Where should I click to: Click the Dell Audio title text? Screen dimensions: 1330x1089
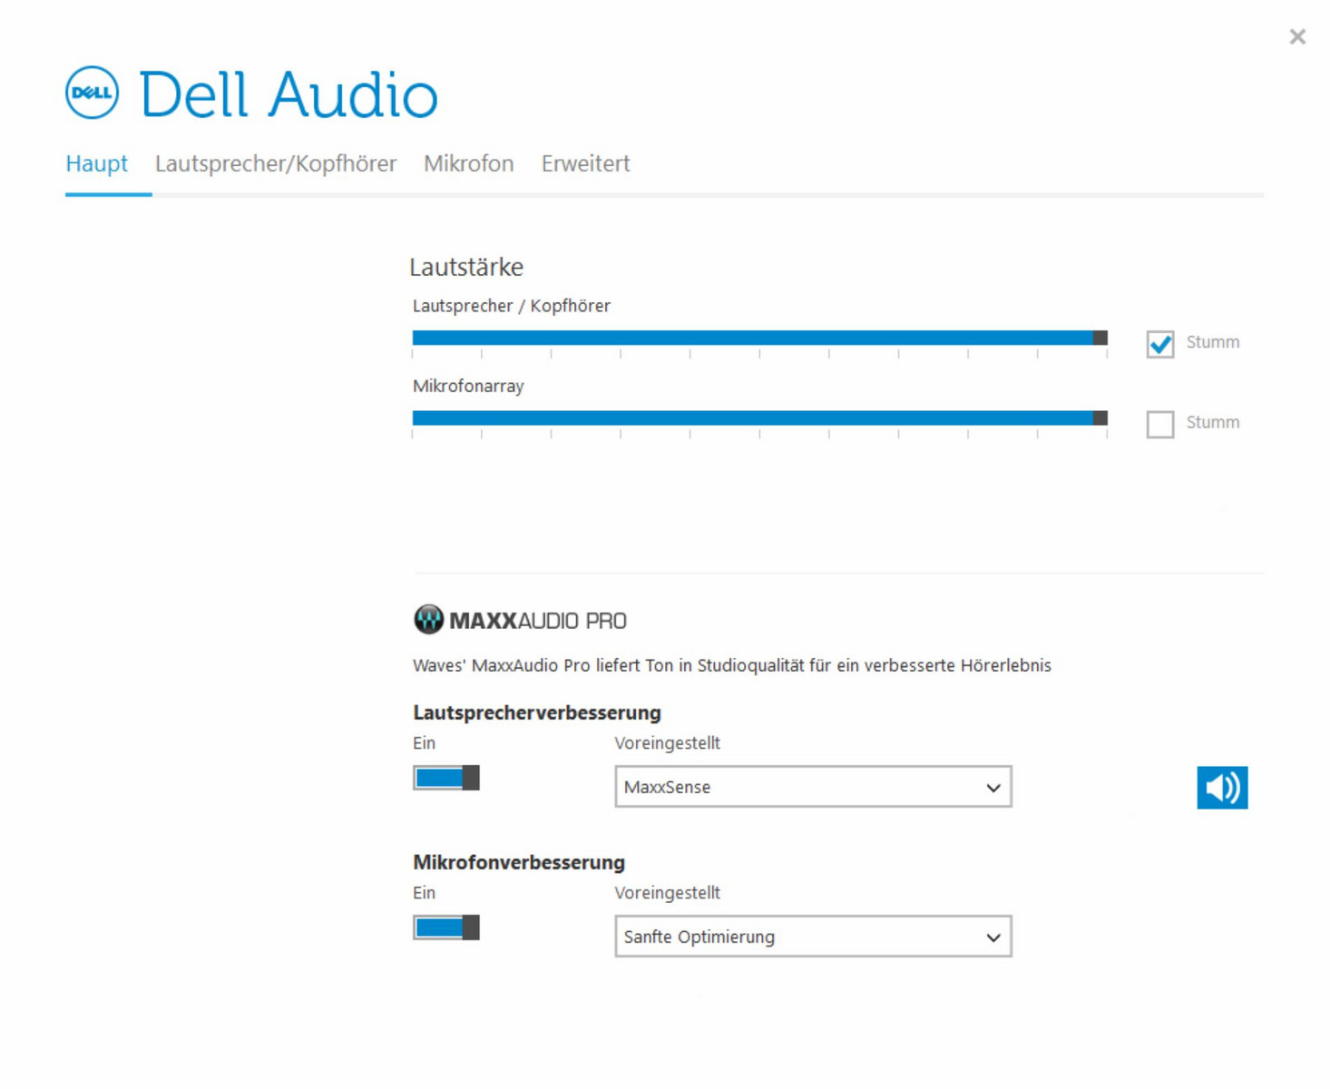coord(288,94)
